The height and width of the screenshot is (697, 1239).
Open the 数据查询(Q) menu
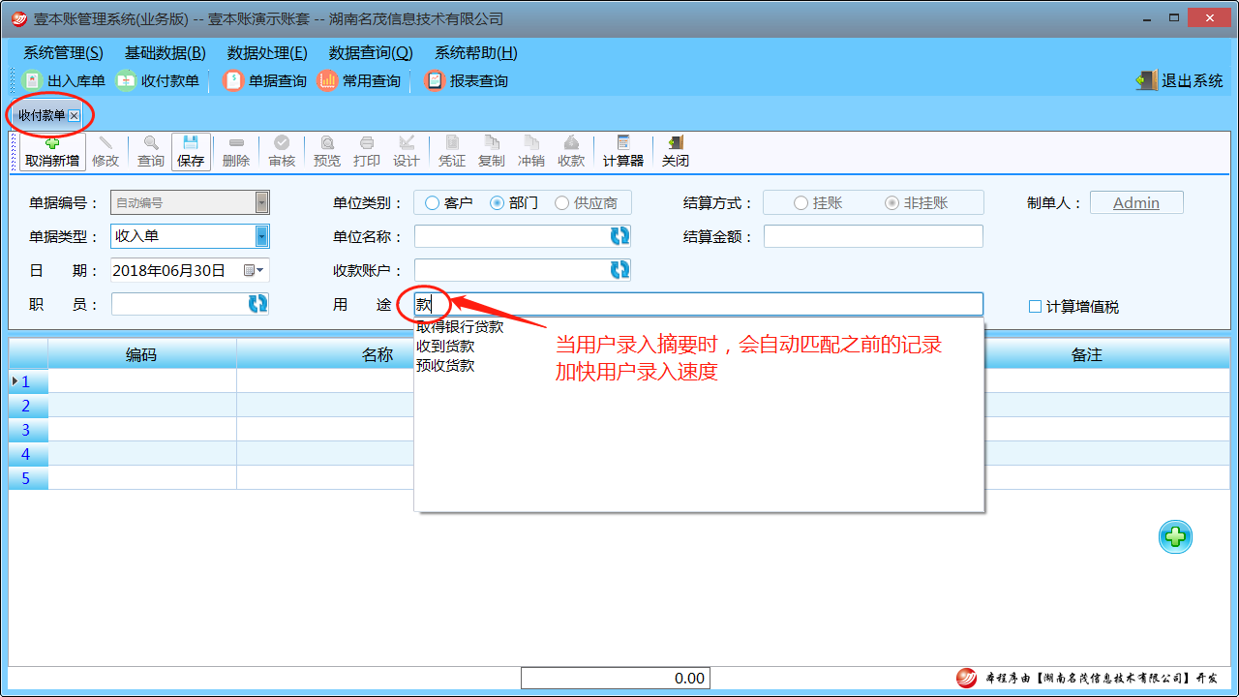click(x=371, y=53)
